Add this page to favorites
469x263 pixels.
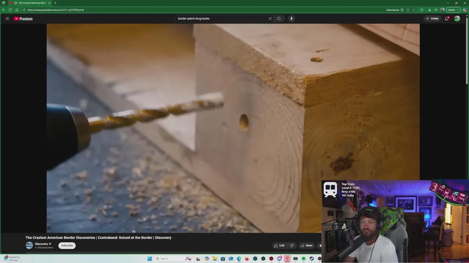414,10
